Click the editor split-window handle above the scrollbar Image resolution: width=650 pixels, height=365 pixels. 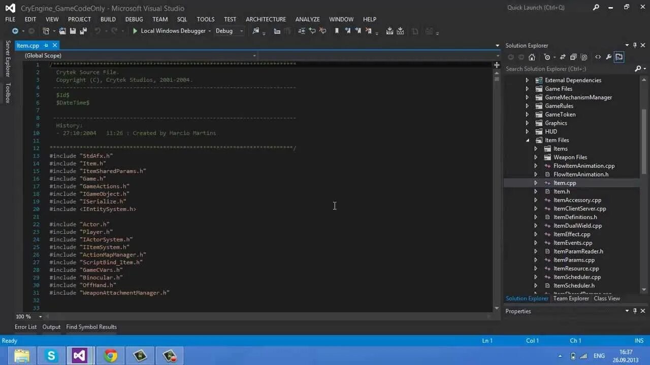pyautogui.click(x=497, y=65)
